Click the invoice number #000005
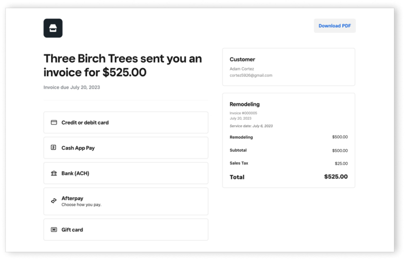The width and height of the screenshot is (405, 260). (243, 113)
